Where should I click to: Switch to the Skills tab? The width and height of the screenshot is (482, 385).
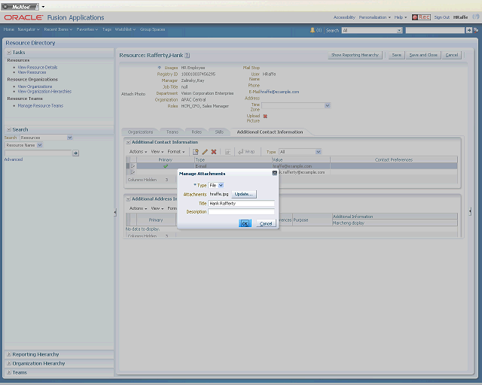pos(219,132)
